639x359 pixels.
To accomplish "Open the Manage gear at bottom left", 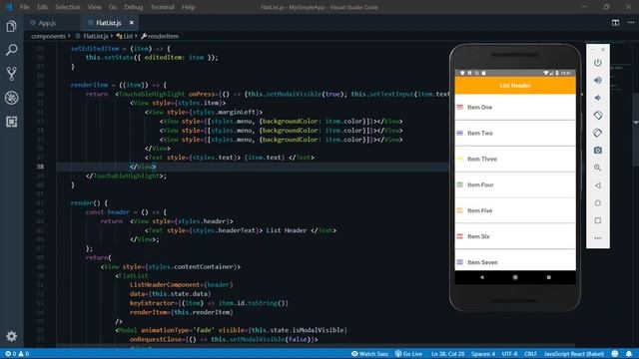I will coord(11,336).
